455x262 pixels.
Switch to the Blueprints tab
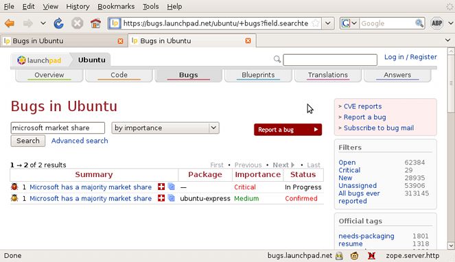258,75
